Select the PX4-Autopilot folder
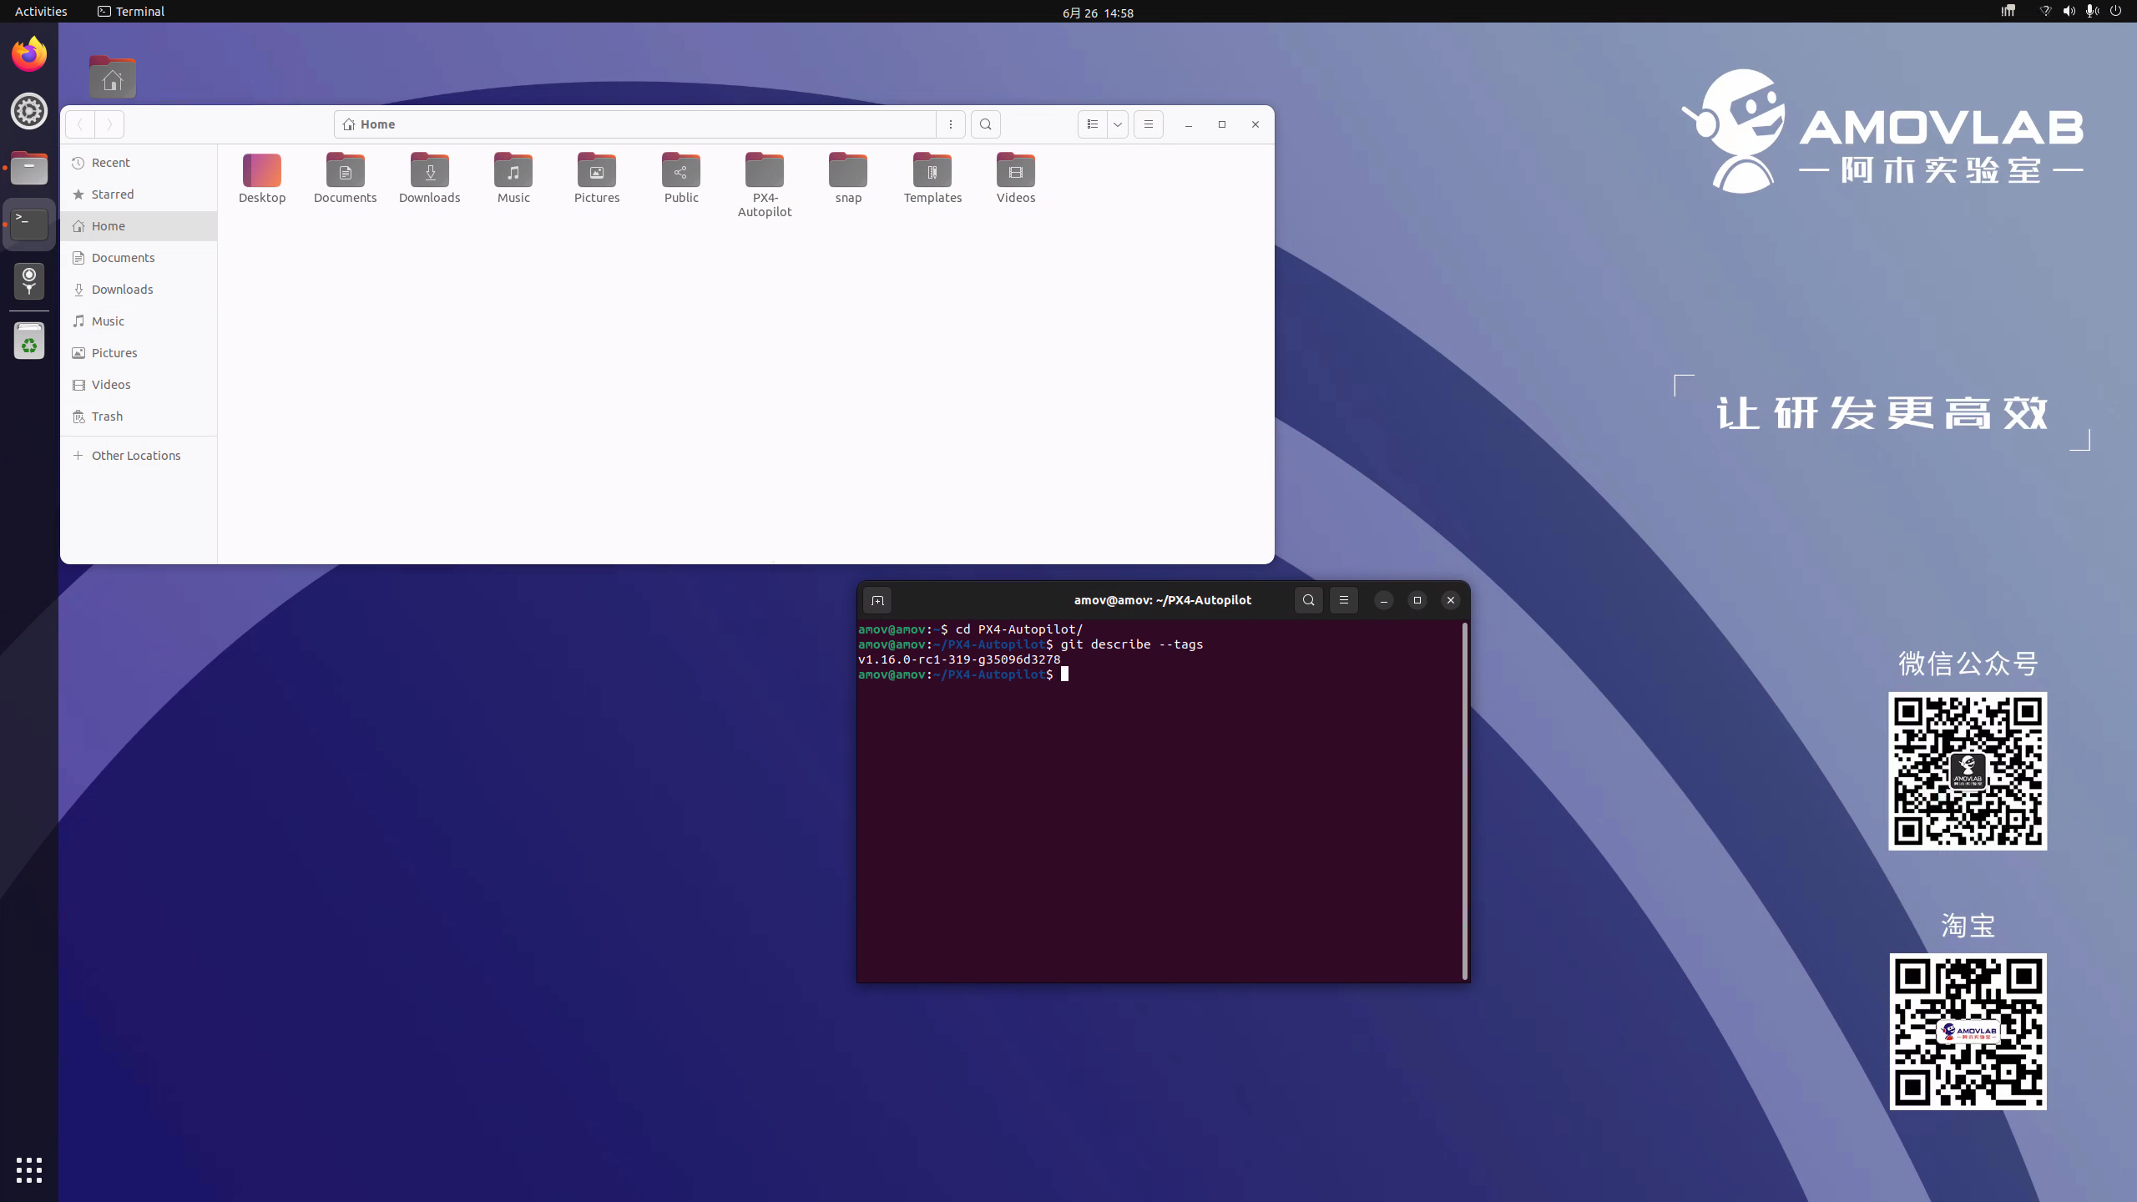The height and width of the screenshot is (1202, 2137). tap(765, 185)
